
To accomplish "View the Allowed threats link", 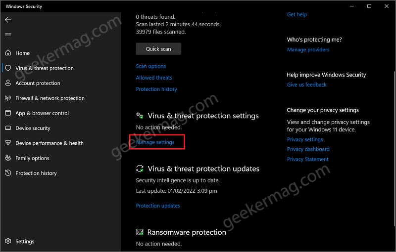I will click(154, 78).
